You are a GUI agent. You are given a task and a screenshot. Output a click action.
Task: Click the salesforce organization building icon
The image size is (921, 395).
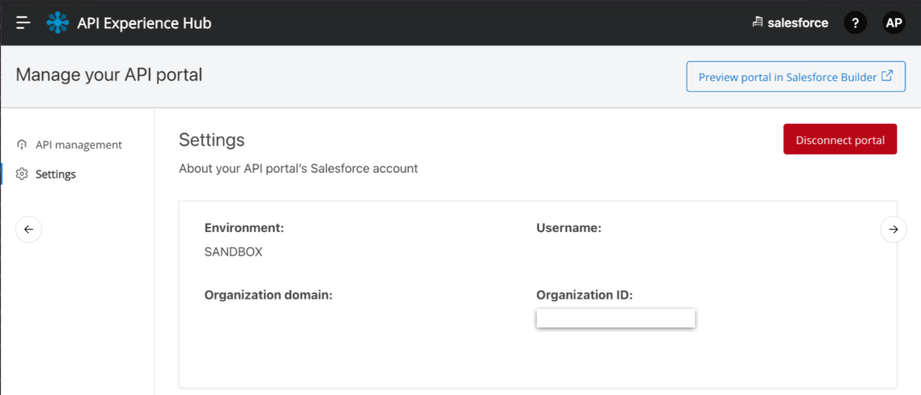click(757, 22)
